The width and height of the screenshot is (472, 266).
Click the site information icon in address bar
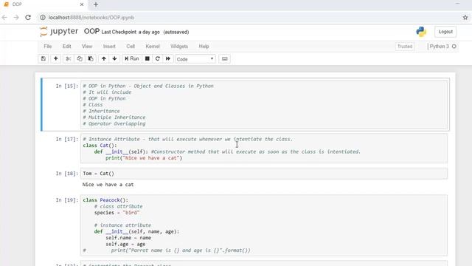[43, 18]
